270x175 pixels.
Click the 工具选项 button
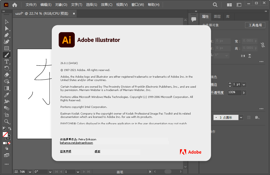(x=255, y=25)
